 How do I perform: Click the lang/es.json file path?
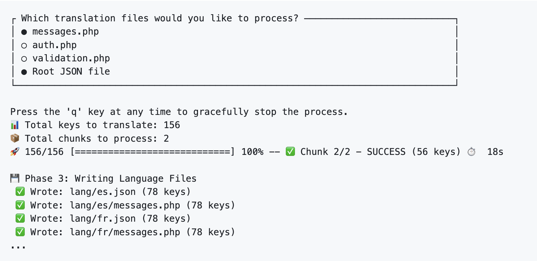click(103, 192)
